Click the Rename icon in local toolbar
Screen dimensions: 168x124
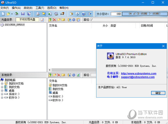63,75
